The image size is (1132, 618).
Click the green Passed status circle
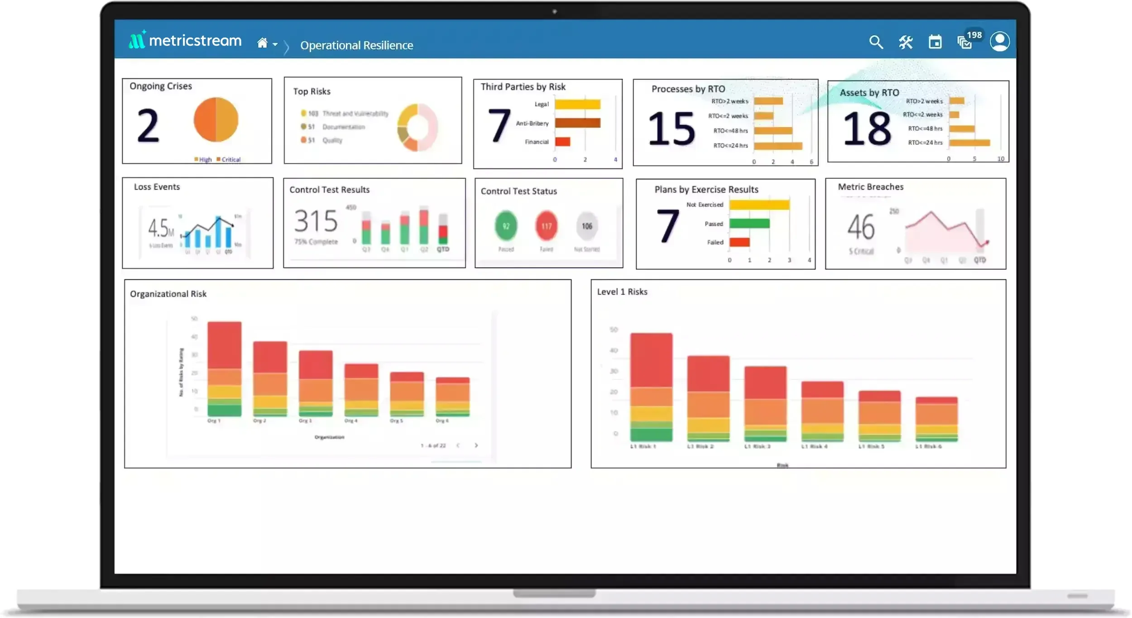tap(506, 226)
